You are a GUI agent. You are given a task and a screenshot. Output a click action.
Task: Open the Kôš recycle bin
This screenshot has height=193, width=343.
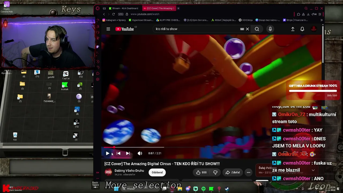(x=15, y=136)
